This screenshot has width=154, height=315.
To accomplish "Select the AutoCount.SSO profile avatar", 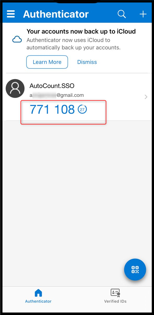I will (15, 89).
